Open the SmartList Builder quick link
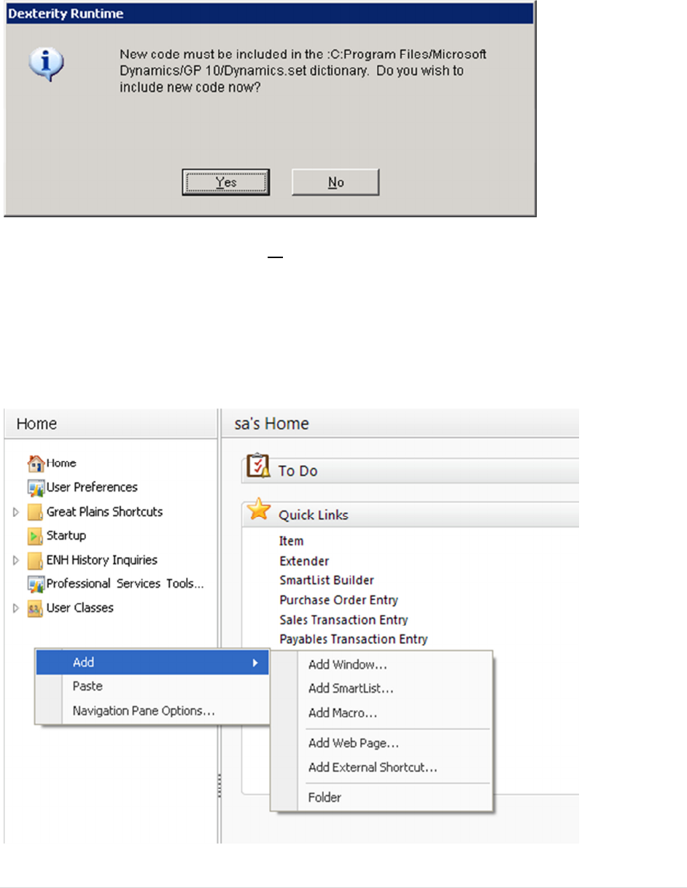The image size is (687, 888). pos(327,580)
